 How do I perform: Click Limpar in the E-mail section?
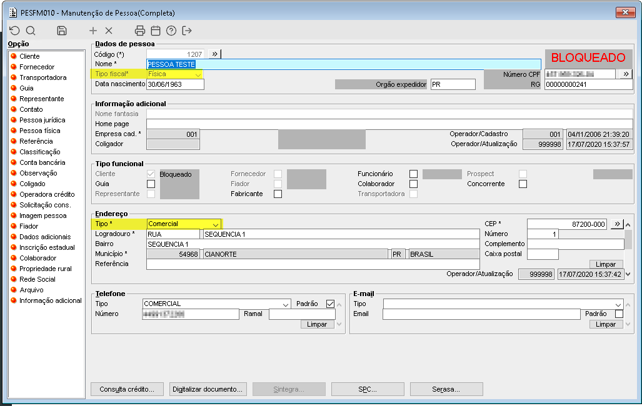[x=606, y=324]
